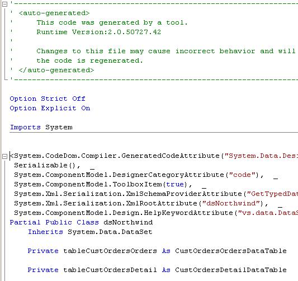298x281 pixels.
Task: Click 'Inherits System.Data.DataSet' line
Action: tap(90, 232)
